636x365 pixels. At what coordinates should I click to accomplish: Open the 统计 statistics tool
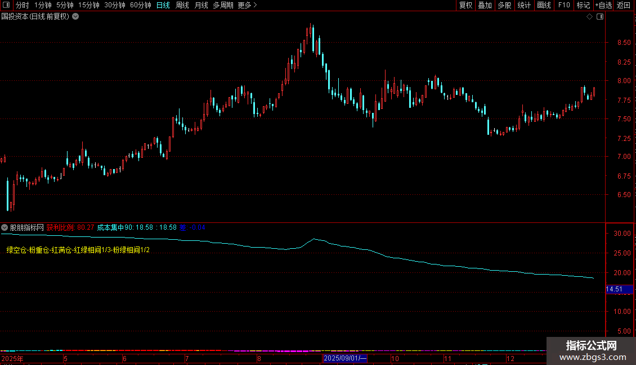pos(524,5)
